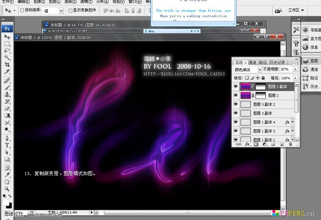Click the new group folder icon

tap(273, 144)
